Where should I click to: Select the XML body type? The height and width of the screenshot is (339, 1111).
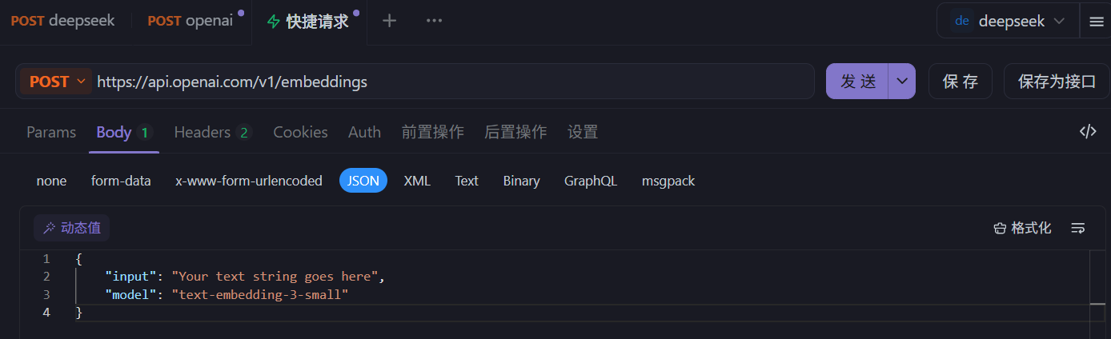417,181
